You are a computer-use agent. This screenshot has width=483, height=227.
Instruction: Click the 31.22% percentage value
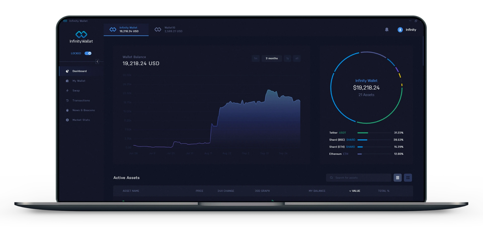coord(399,133)
